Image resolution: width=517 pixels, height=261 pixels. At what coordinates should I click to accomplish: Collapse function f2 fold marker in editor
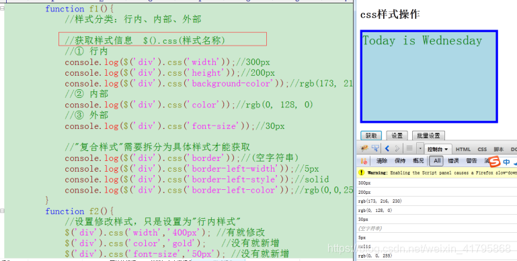click(2, 211)
